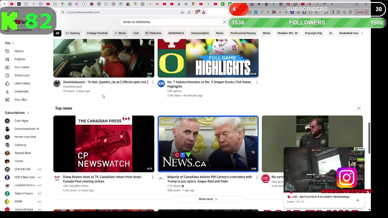Select the Madden NFL 26 filter chip
This screenshot has width=388, height=218.
pos(288,33)
